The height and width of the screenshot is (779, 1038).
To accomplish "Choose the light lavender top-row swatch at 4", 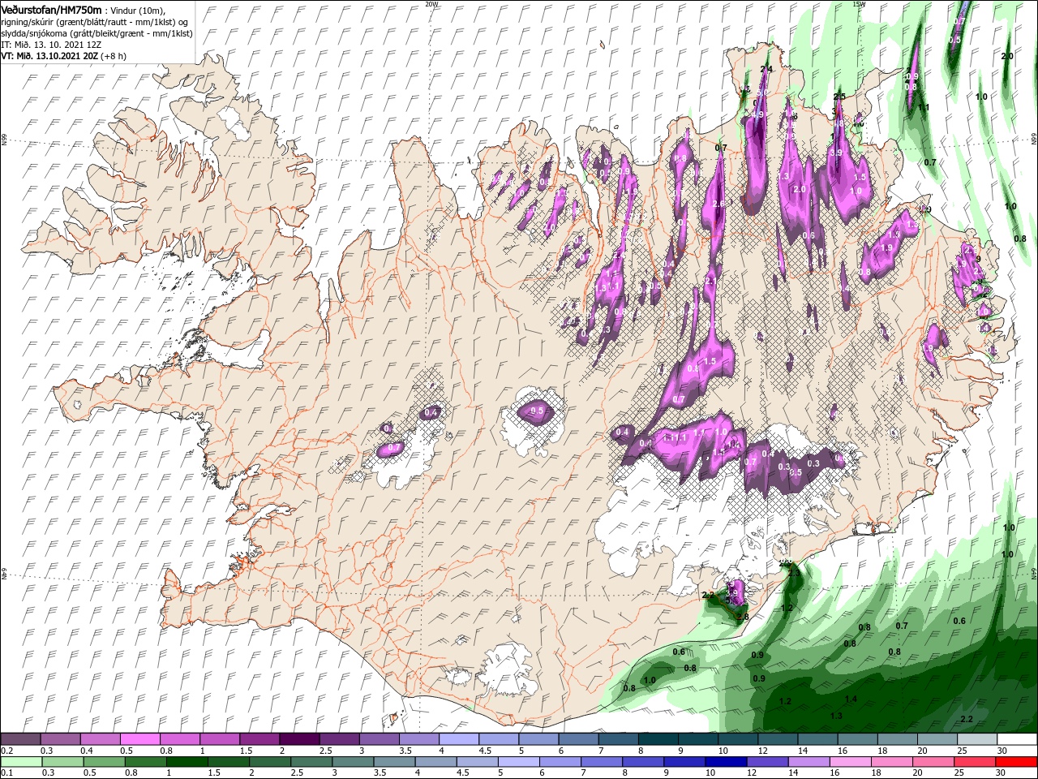I will pos(458,739).
